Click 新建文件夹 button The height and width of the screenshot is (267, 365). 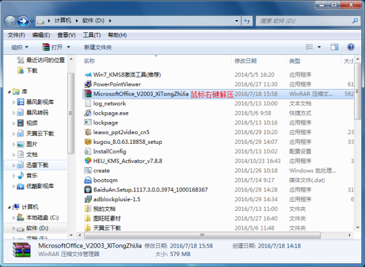[x=98, y=48]
